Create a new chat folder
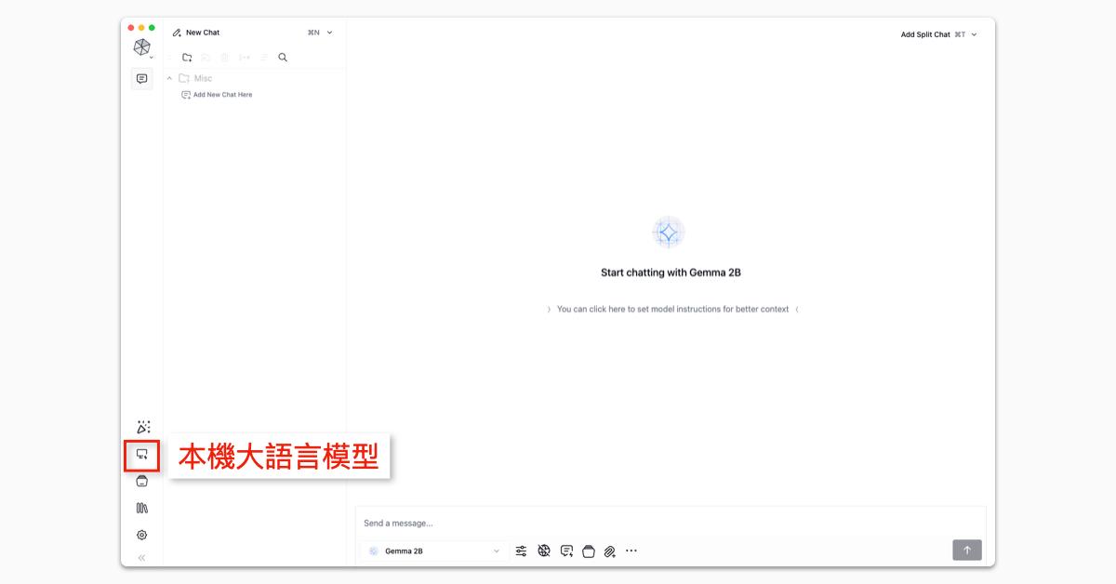The width and height of the screenshot is (1116, 584). pos(187,58)
